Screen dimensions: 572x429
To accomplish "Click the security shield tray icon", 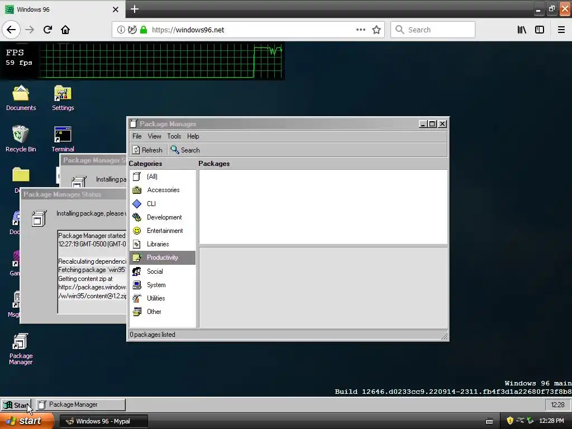I will [509, 421].
